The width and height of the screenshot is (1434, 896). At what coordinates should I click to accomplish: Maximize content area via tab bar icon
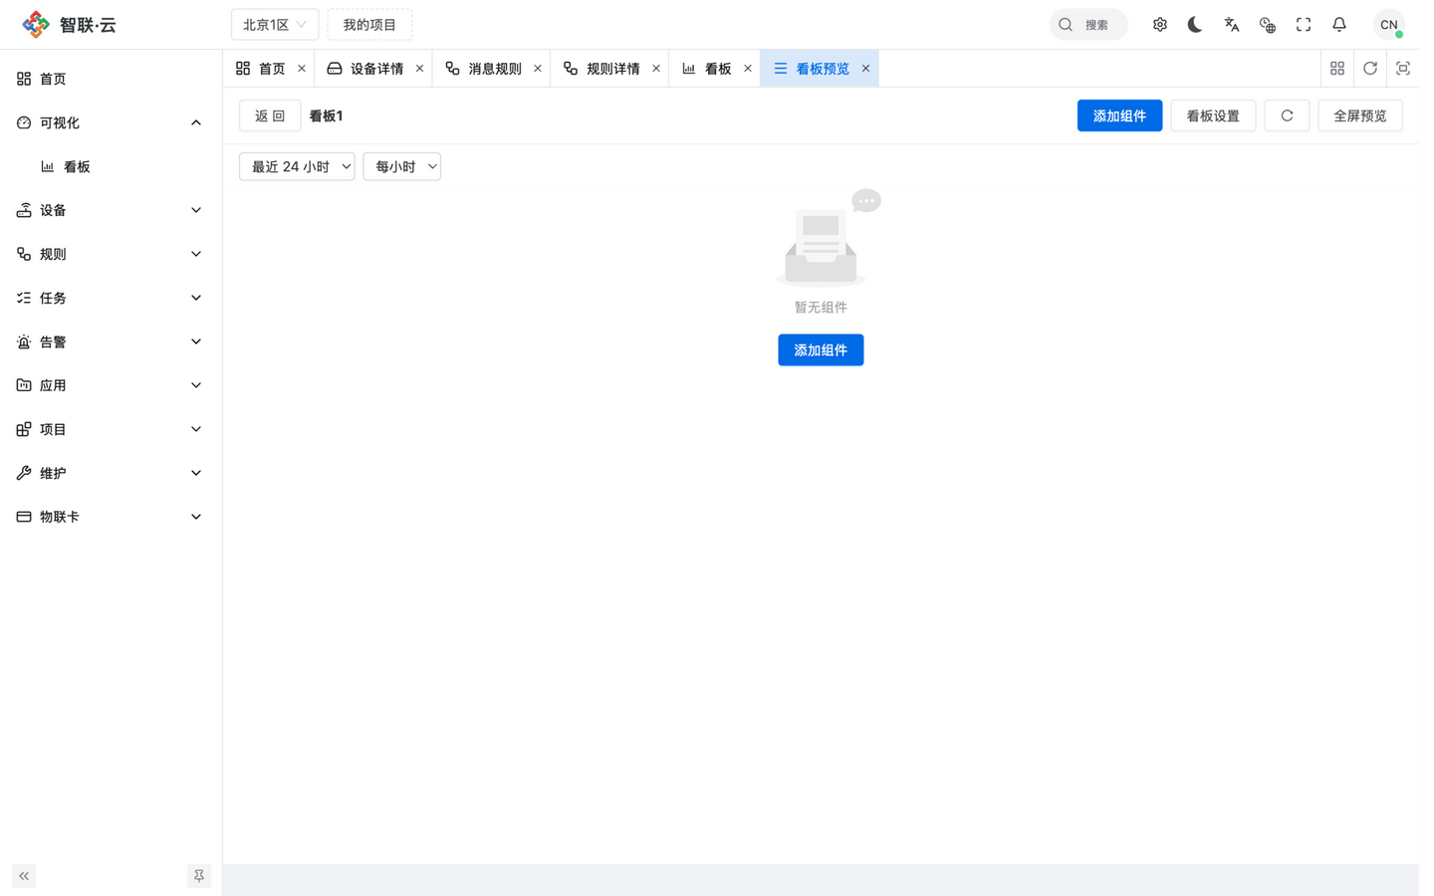(1402, 69)
